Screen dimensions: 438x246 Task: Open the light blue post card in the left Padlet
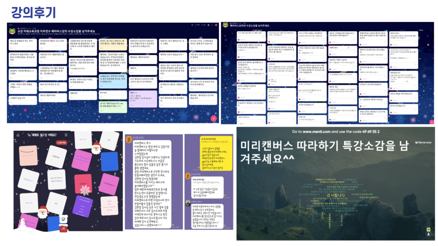tap(113, 81)
